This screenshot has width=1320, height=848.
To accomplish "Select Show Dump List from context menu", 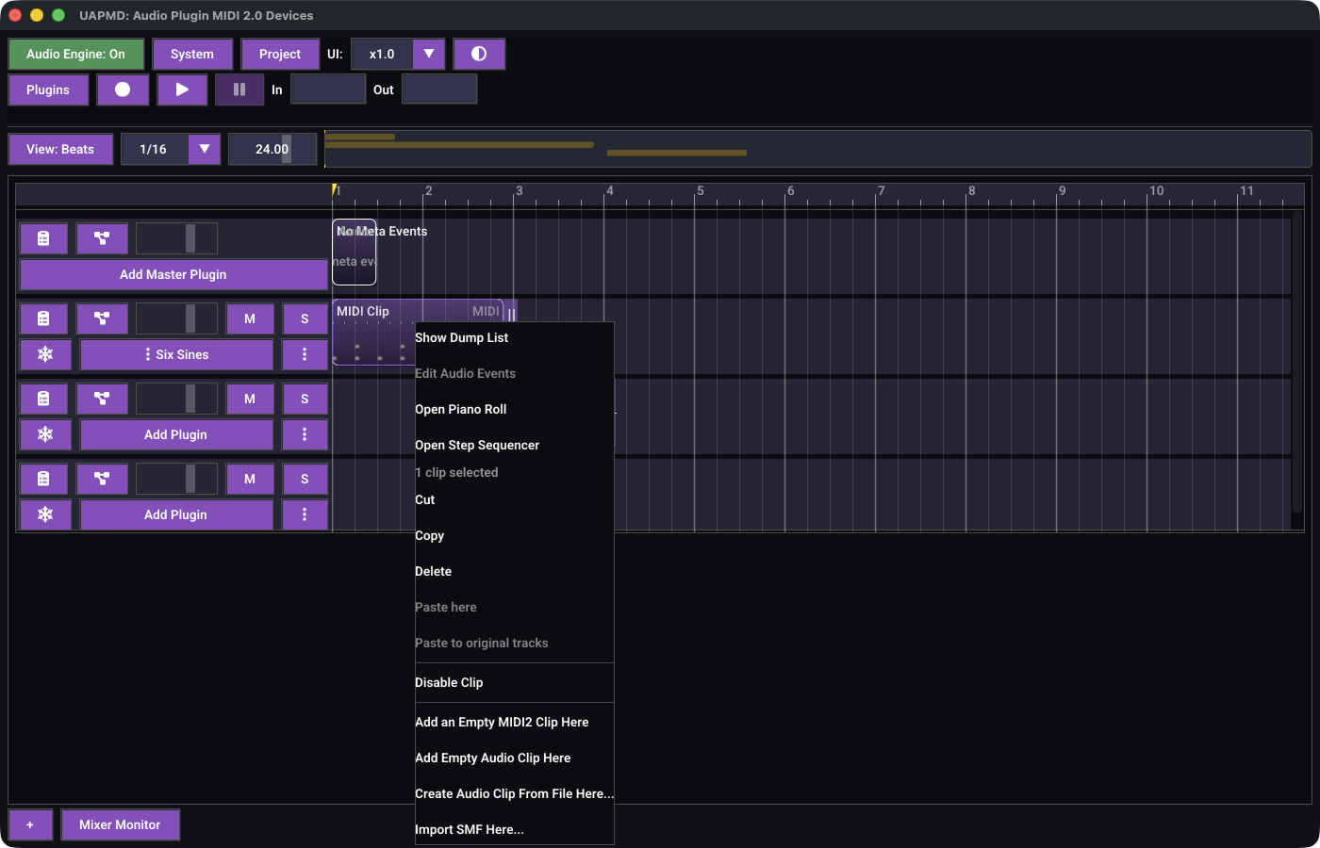I will 514,337.
